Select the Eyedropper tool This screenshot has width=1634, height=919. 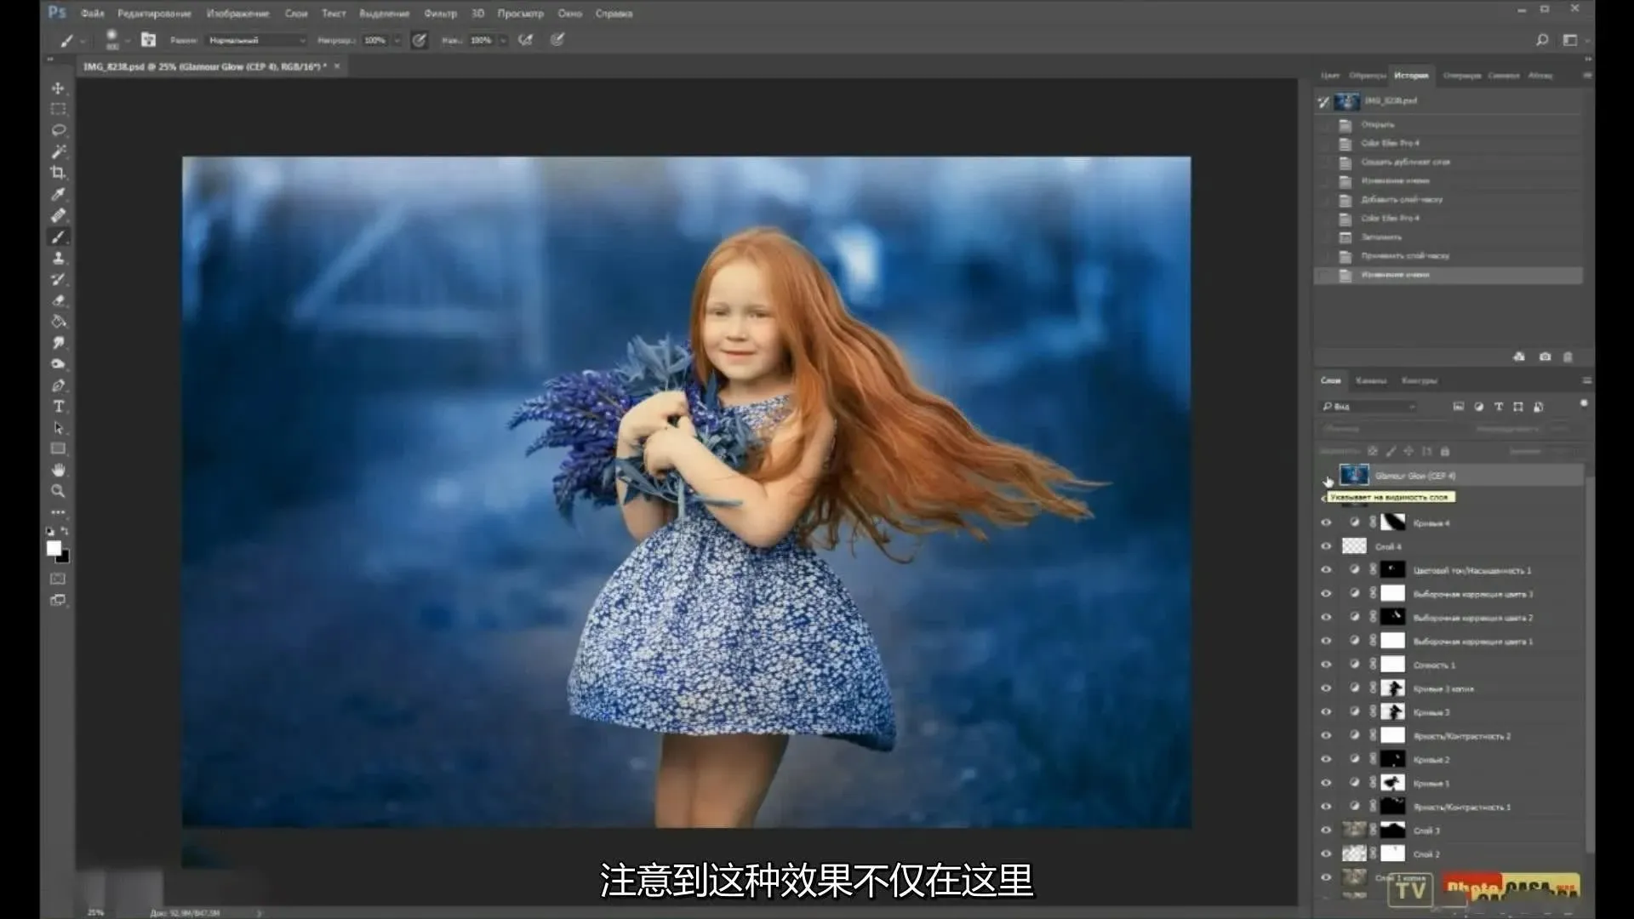[58, 194]
